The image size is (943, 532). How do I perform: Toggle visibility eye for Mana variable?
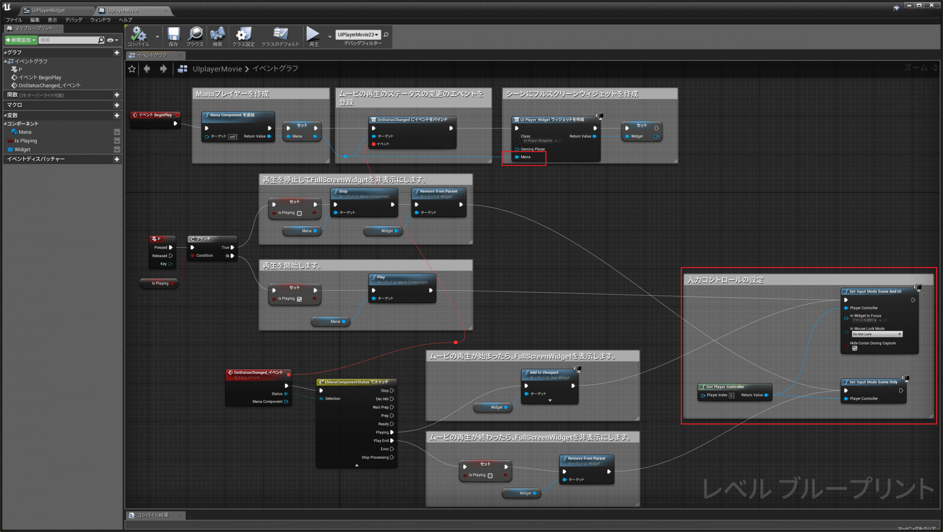click(117, 132)
